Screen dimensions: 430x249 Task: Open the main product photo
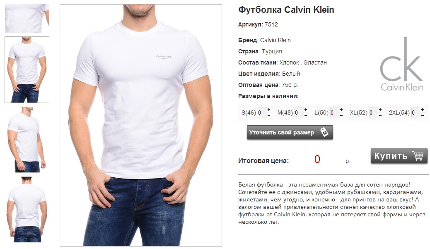tap(141, 125)
